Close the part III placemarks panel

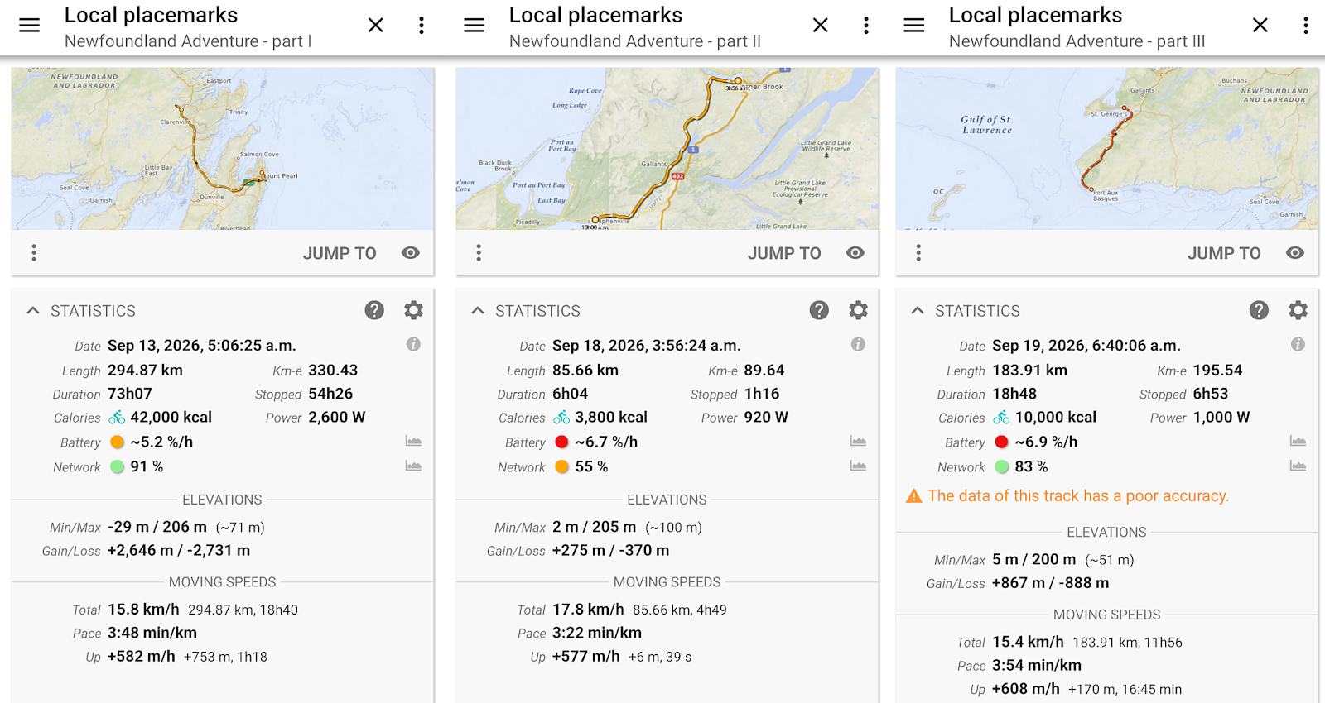pos(1260,26)
